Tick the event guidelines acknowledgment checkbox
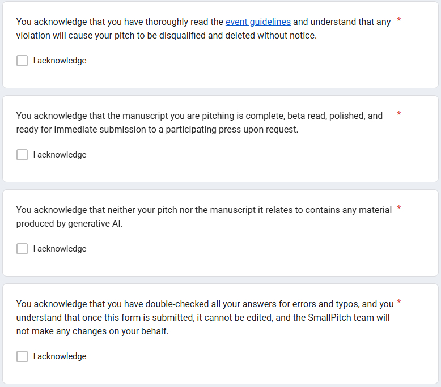Screen dimensions: 441x387 tap(22, 61)
